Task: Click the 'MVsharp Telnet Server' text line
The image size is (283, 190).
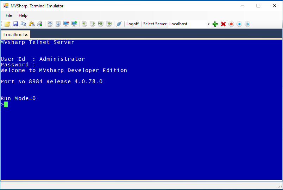Action: point(37,42)
